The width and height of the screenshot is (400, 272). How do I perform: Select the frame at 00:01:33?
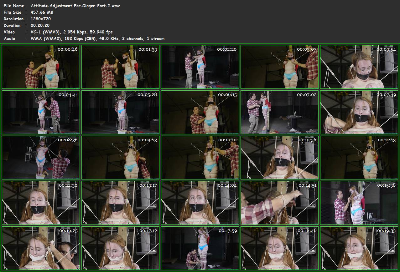coord(120,67)
